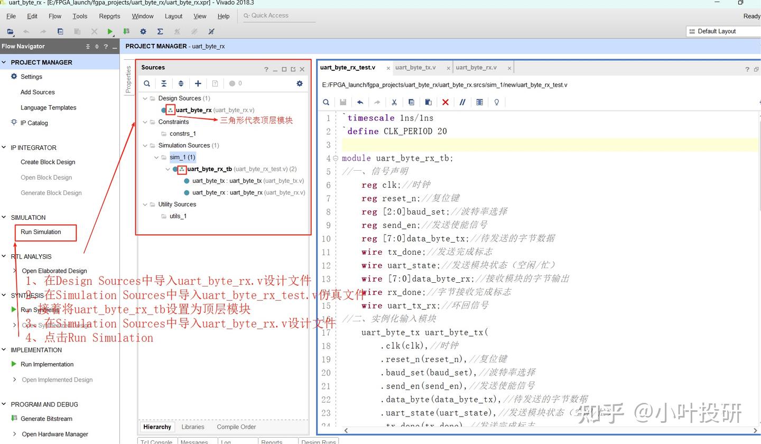761x444 pixels.
Task: Click the Quick Access search field
Action: pos(277,15)
